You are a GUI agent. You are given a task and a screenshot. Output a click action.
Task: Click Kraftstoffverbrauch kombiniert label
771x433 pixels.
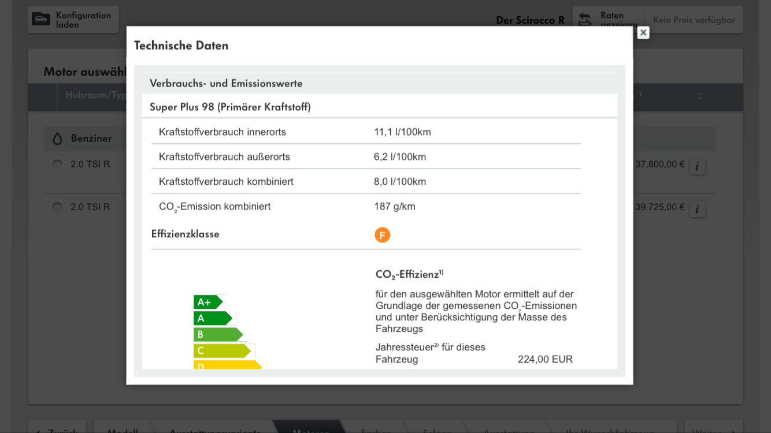coord(226,181)
